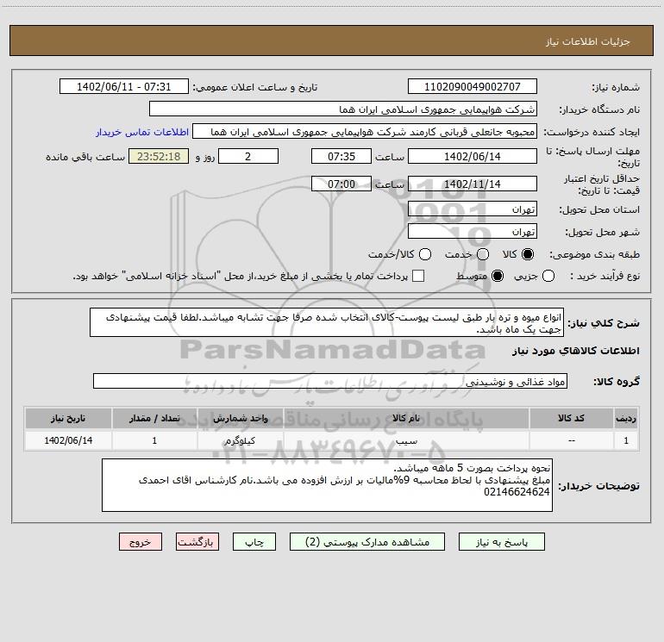Click the 'شماره نیاز' number field
The image size is (664, 642).
click(472, 87)
